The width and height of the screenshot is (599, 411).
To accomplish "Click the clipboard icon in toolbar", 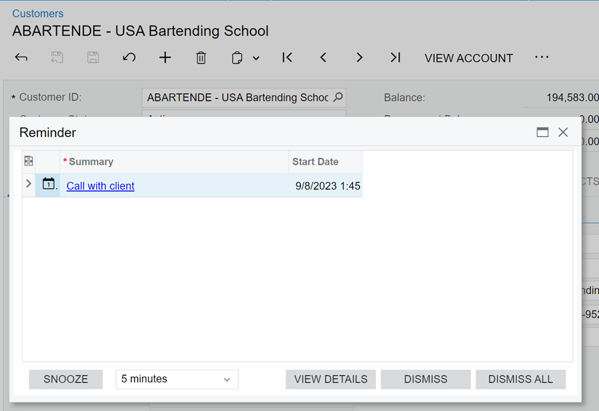I will [237, 58].
